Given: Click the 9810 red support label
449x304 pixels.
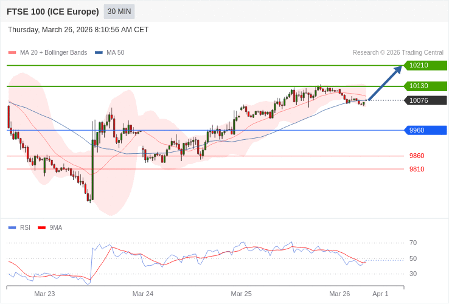Looking at the screenshot, I should click(x=417, y=169).
